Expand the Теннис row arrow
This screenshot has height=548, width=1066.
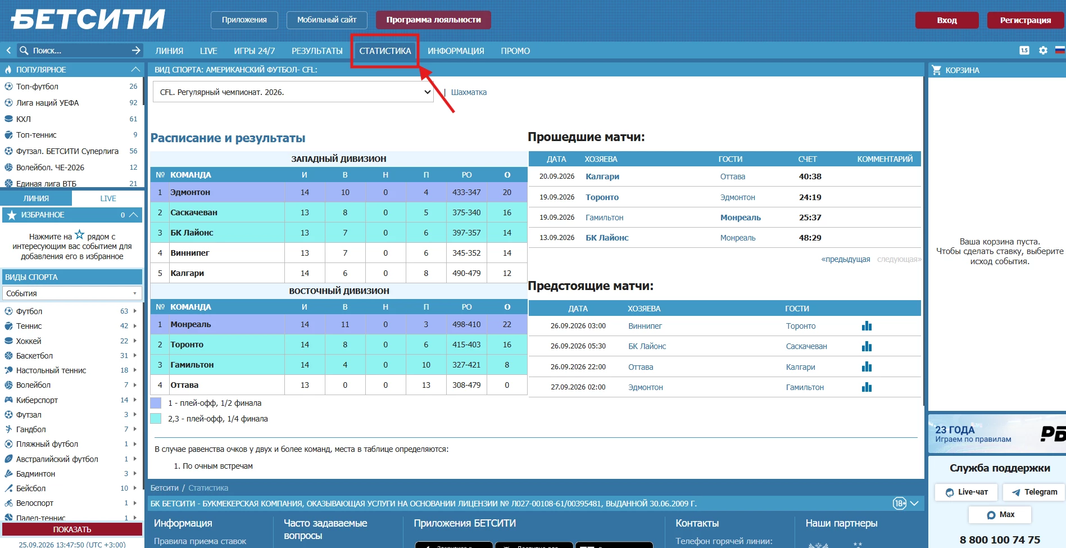click(135, 326)
